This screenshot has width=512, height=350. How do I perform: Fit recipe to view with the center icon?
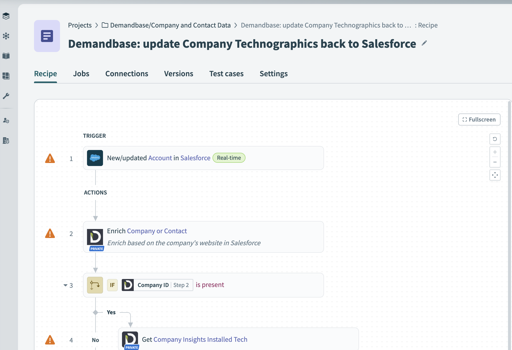[x=495, y=175]
